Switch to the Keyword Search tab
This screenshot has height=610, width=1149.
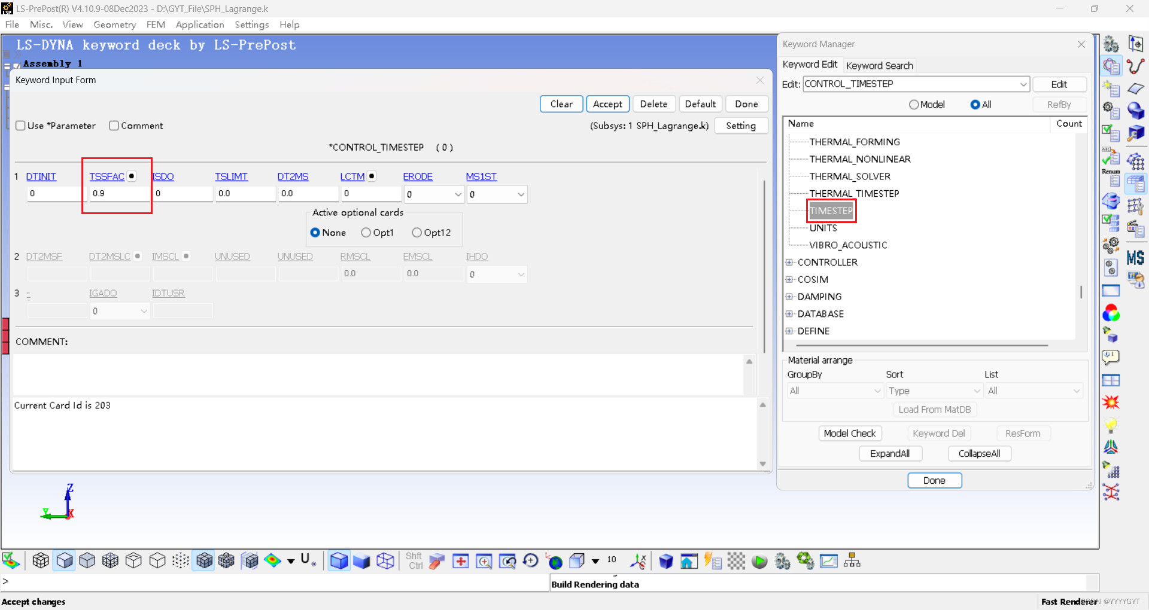pyautogui.click(x=879, y=65)
